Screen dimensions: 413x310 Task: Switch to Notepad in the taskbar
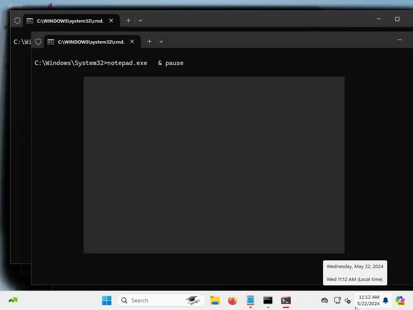point(250,300)
